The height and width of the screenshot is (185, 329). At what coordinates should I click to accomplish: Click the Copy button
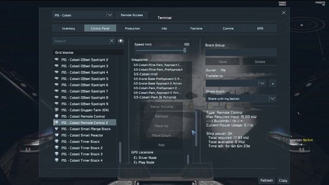[x=283, y=180]
